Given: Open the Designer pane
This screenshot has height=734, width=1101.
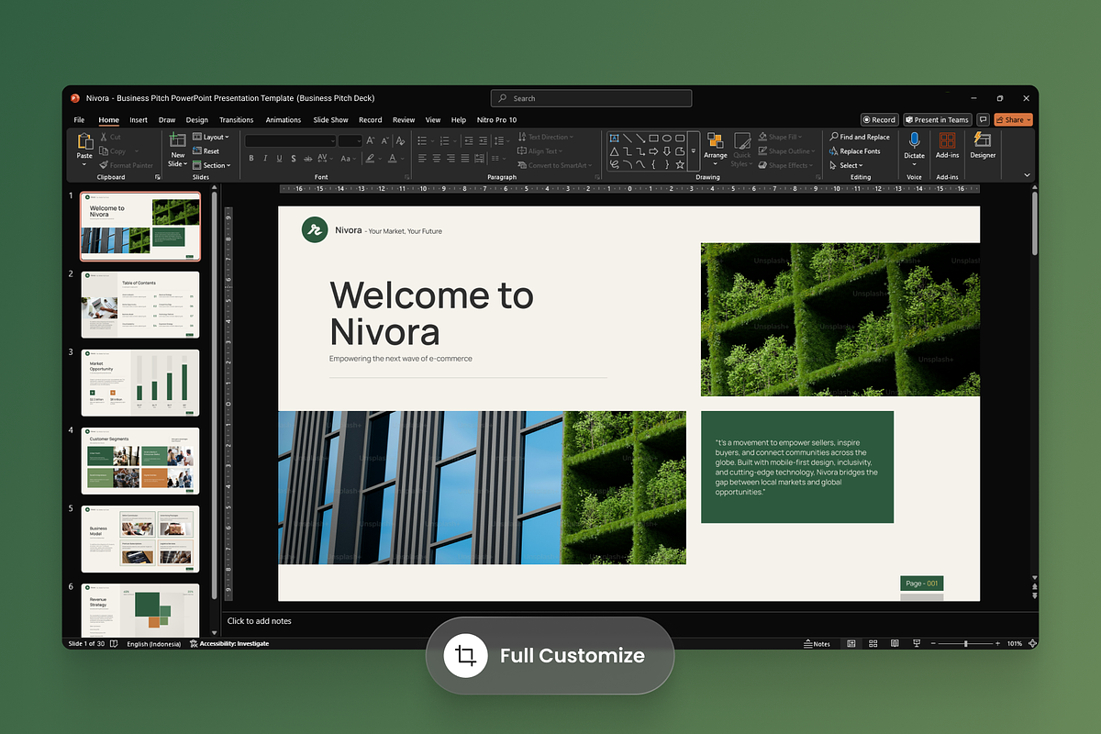Looking at the screenshot, I should 983,143.
